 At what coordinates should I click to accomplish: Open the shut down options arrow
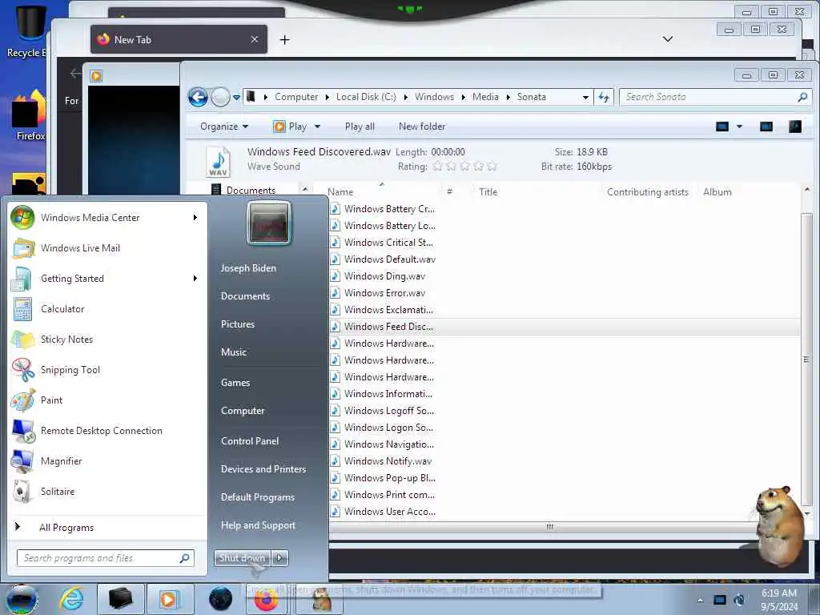click(279, 558)
